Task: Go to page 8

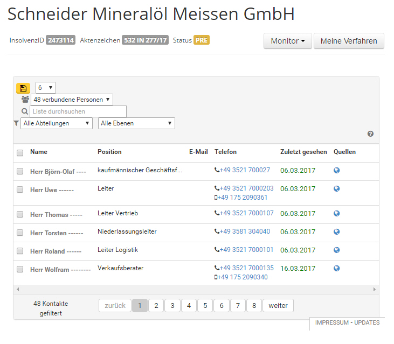Action: (x=254, y=306)
